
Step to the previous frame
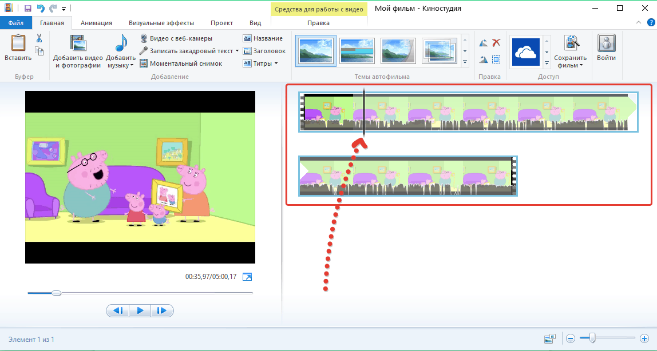[118, 310]
